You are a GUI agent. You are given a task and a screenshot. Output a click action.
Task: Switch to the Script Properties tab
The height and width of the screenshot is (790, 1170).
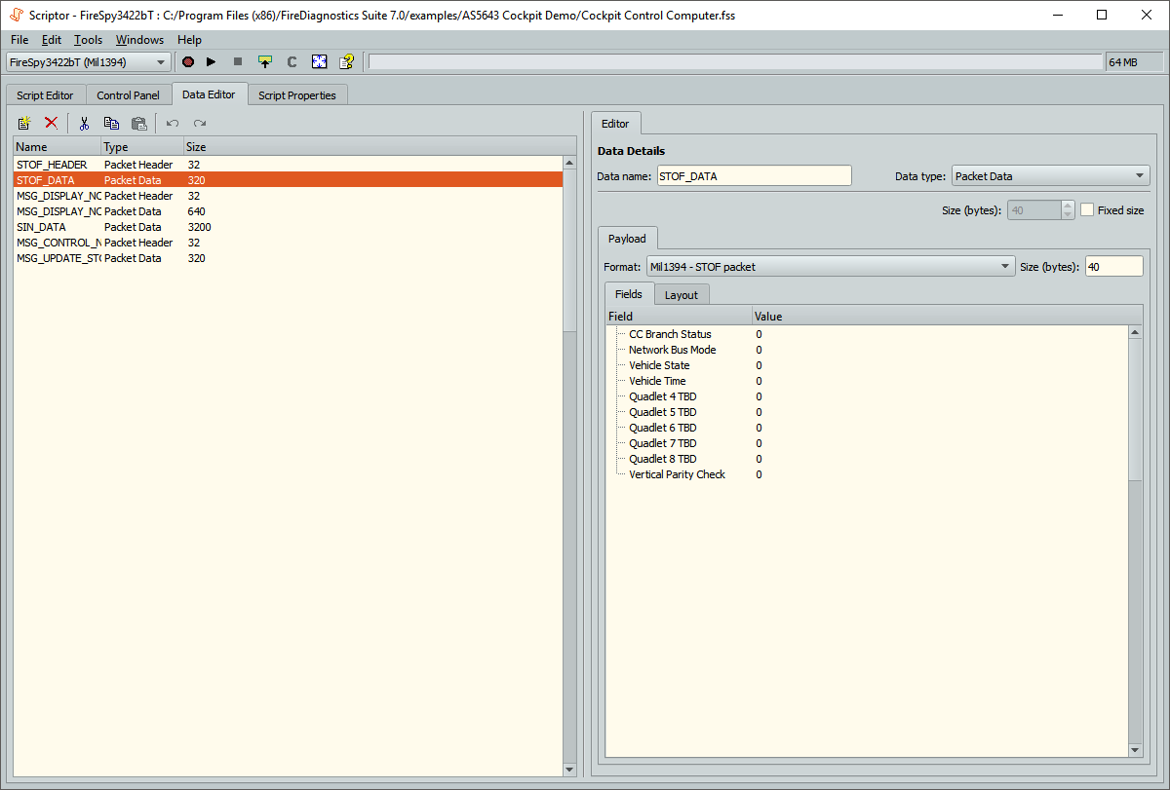tap(297, 95)
